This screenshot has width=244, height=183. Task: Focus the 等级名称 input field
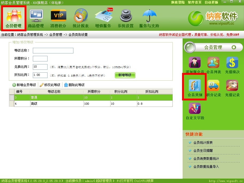(x=53, y=50)
